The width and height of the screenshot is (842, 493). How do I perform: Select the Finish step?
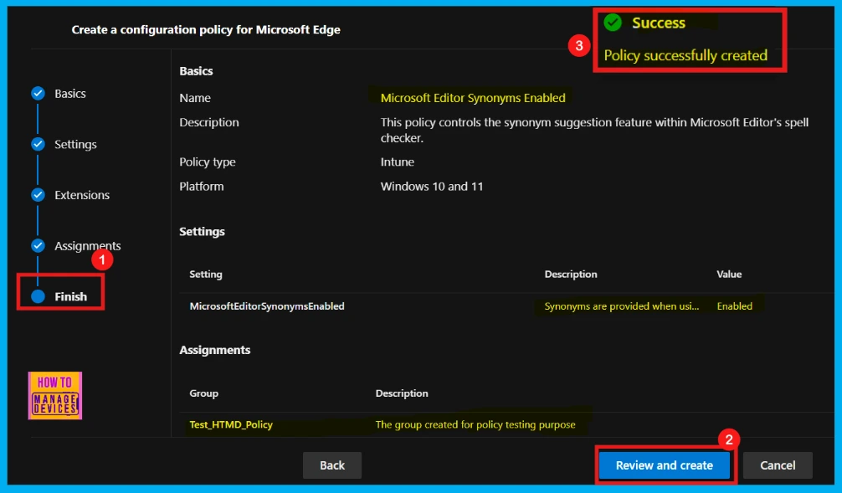[71, 296]
